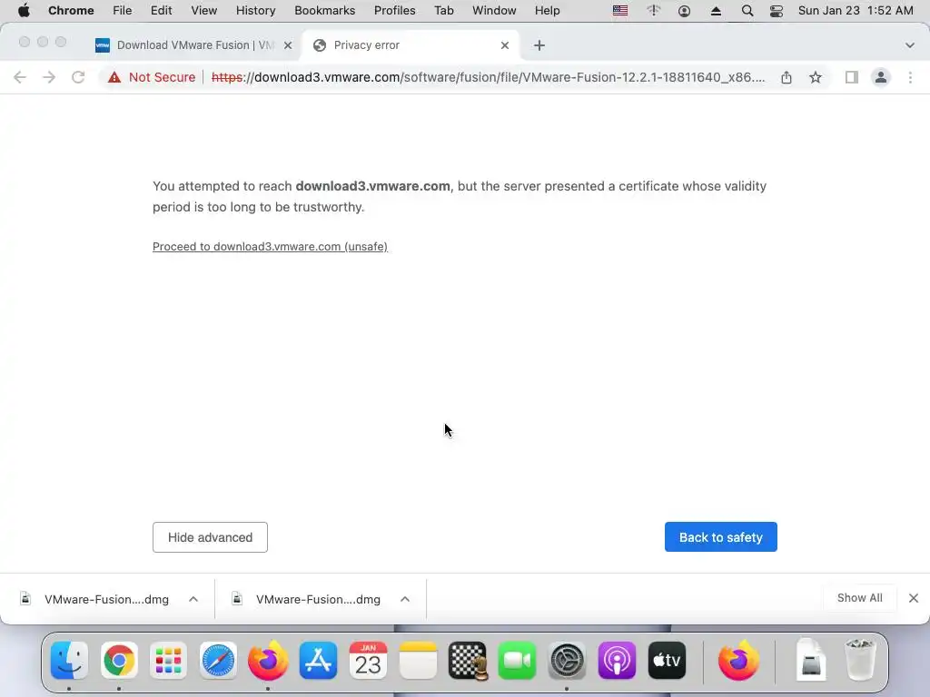Viewport: 930px width, 697px height.
Task: Open the History menu
Action: 255,11
